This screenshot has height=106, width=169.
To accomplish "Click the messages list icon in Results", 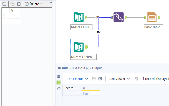I will [x=59, y=77].
